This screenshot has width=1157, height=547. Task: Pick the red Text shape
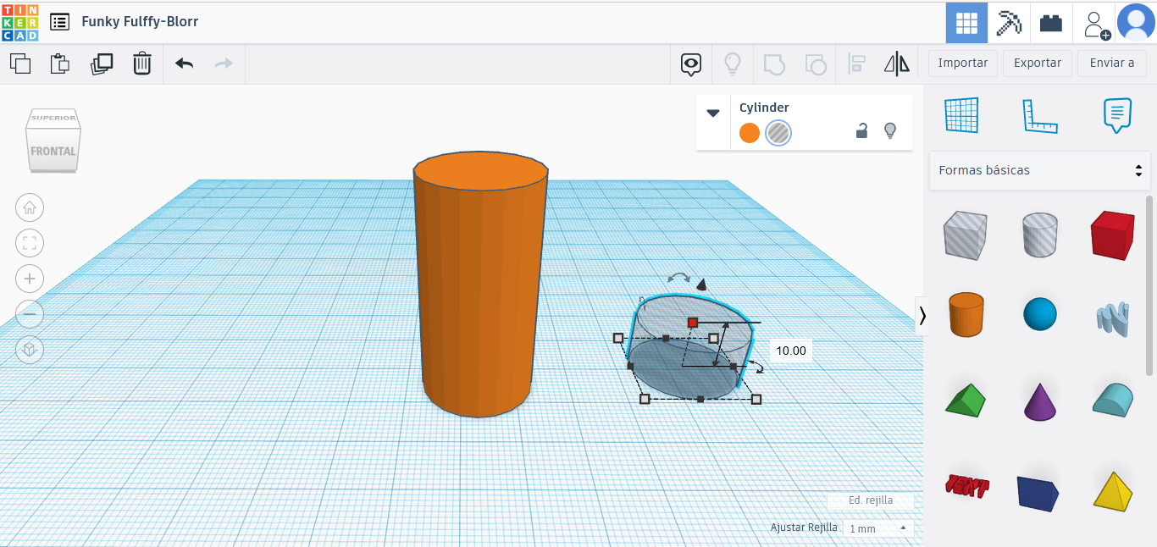point(966,486)
